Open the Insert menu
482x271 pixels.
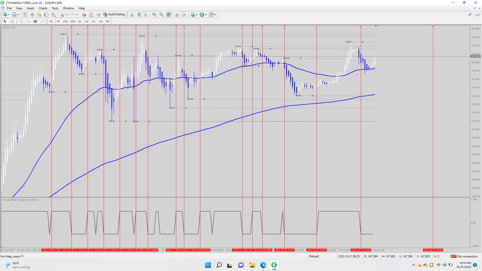[30, 8]
